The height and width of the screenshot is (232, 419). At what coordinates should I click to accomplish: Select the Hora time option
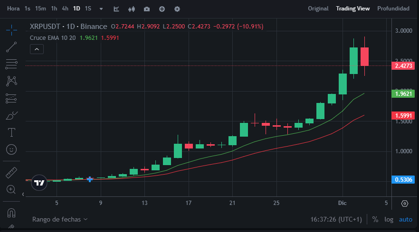coord(13,9)
